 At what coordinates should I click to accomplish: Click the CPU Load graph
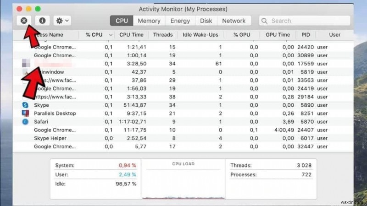coord(183,181)
